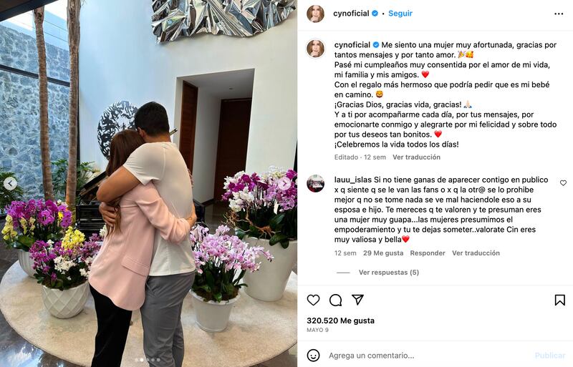Translate the lauu_islas comment

coord(476,253)
